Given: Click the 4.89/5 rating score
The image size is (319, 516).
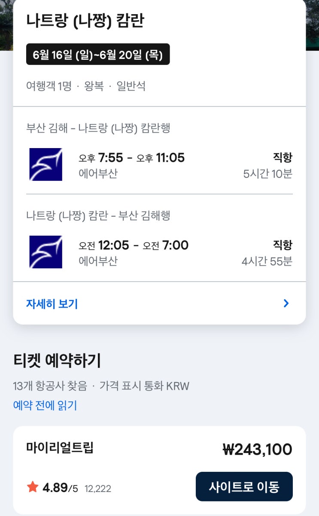Looking at the screenshot, I should click(x=60, y=488).
